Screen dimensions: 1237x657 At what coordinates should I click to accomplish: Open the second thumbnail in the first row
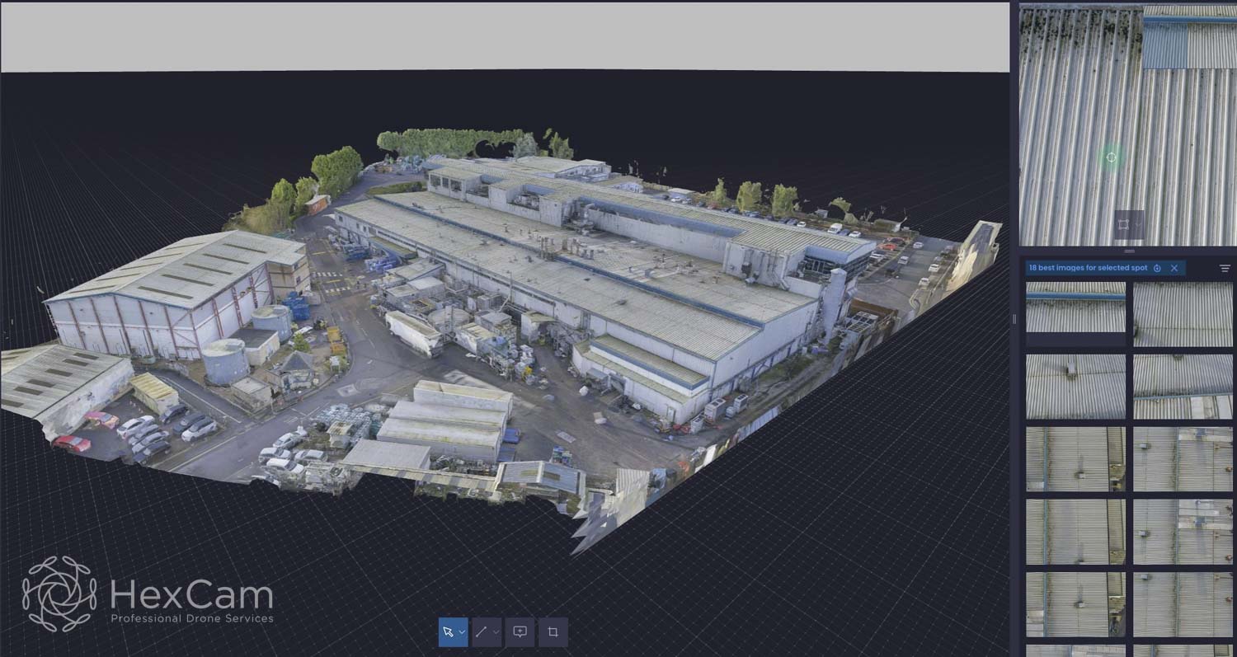(x=1183, y=314)
